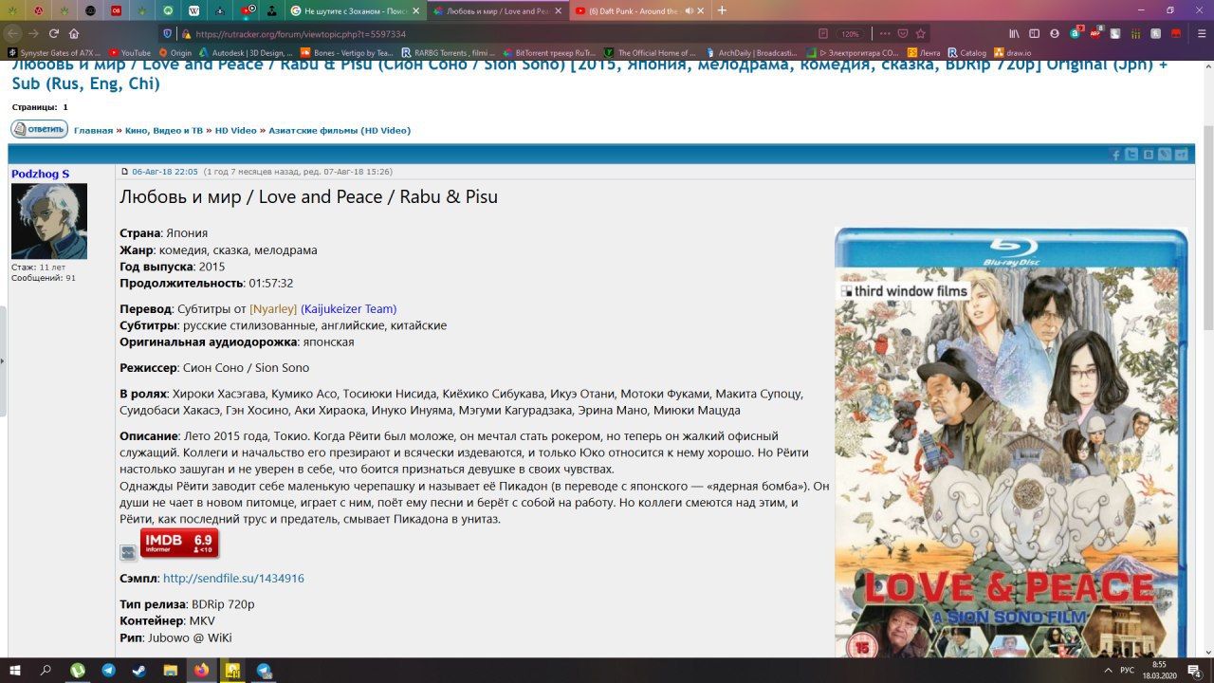
Task: Open the Firefox account icon
Action: point(1055,33)
